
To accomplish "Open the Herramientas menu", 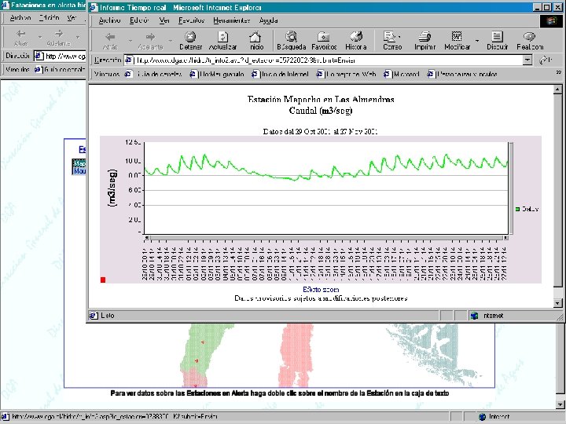I will coord(231,20).
